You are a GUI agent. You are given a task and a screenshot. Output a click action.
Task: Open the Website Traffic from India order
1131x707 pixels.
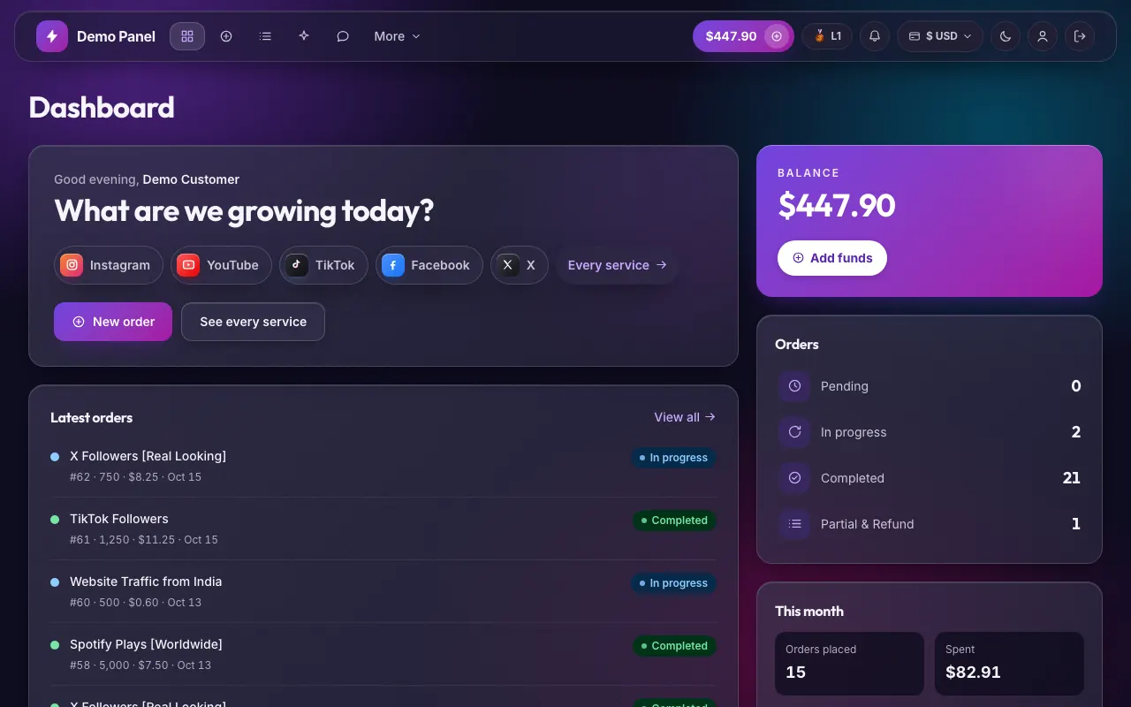click(x=383, y=591)
